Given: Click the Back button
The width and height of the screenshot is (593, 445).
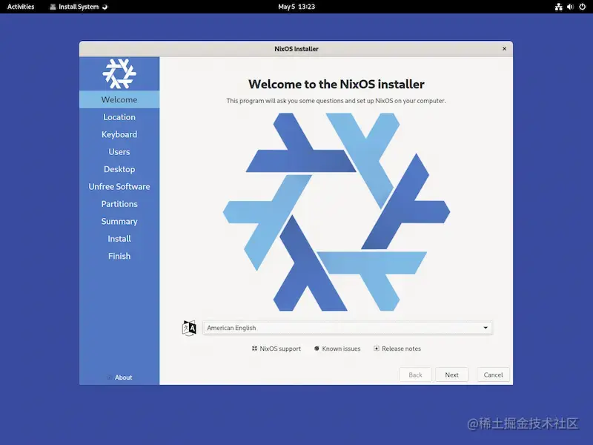Looking at the screenshot, I should [x=415, y=375].
